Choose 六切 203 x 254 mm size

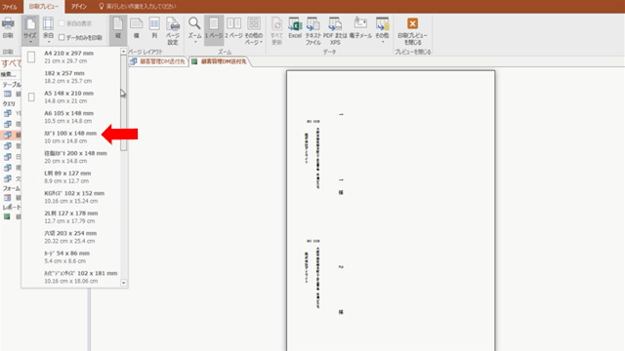(x=71, y=237)
